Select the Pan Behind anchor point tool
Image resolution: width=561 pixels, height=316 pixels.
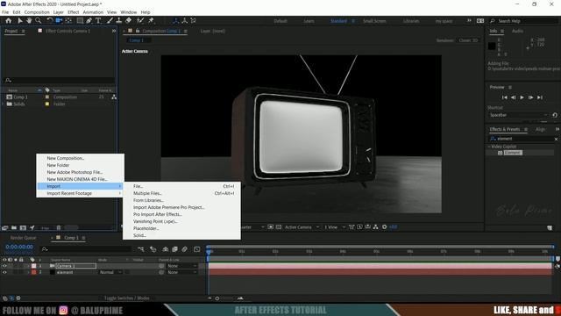(68, 21)
